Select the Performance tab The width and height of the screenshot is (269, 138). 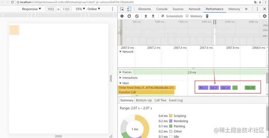pyautogui.click(x=215, y=9)
